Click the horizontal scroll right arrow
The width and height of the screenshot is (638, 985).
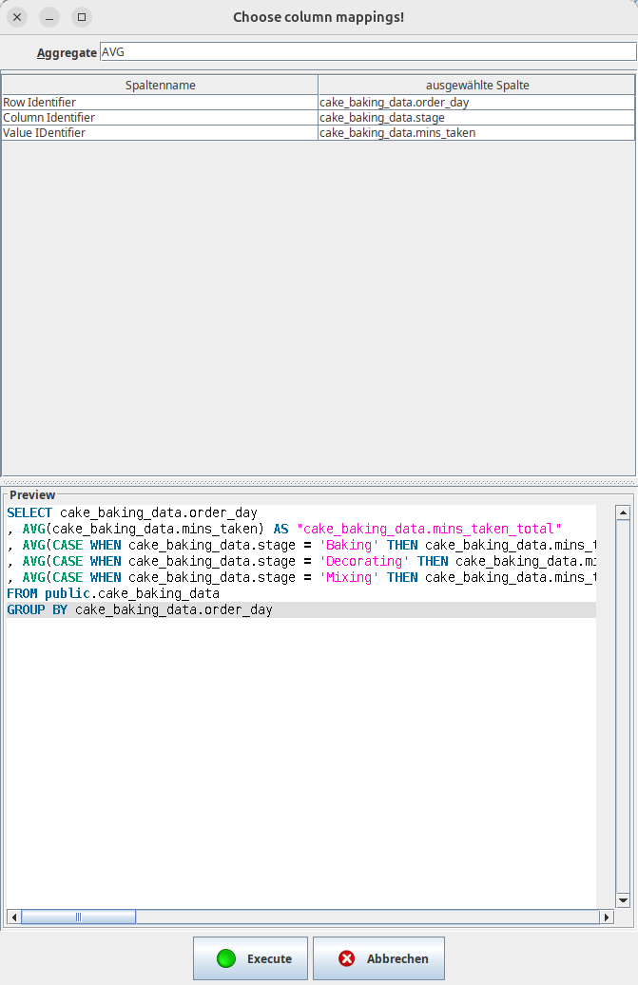606,917
